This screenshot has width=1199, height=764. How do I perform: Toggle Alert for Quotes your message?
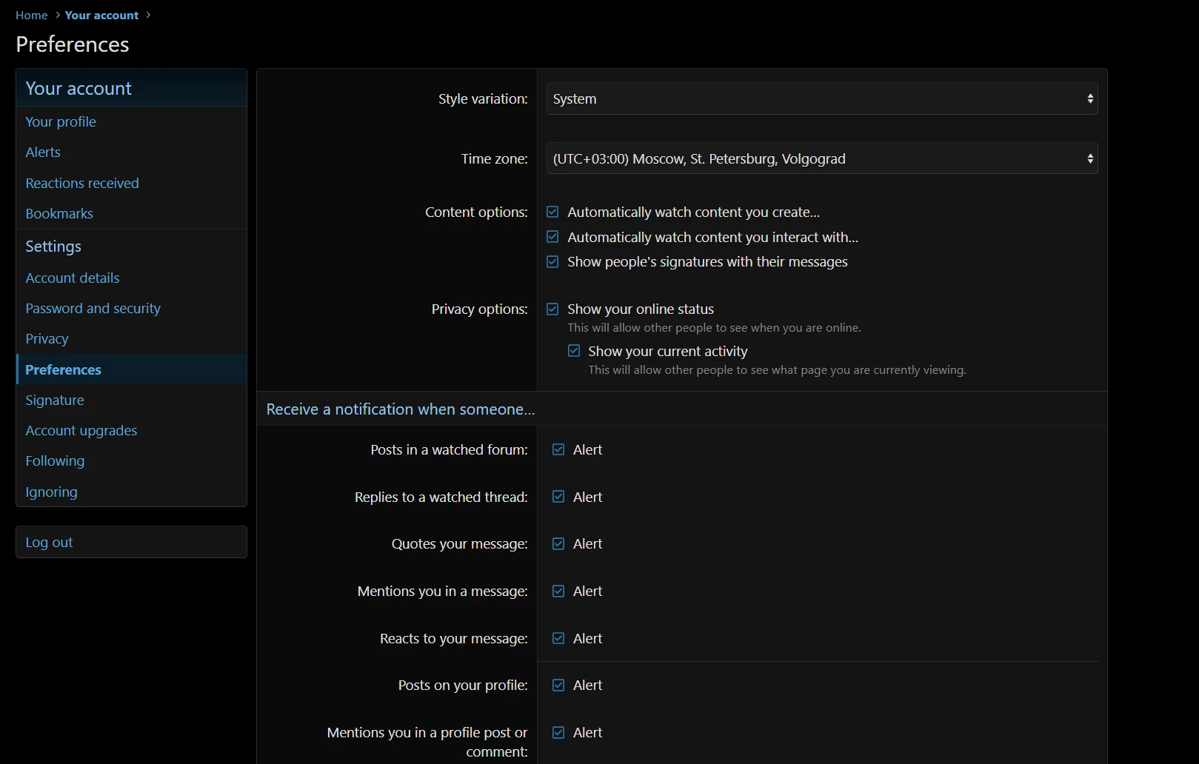[558, 544]
